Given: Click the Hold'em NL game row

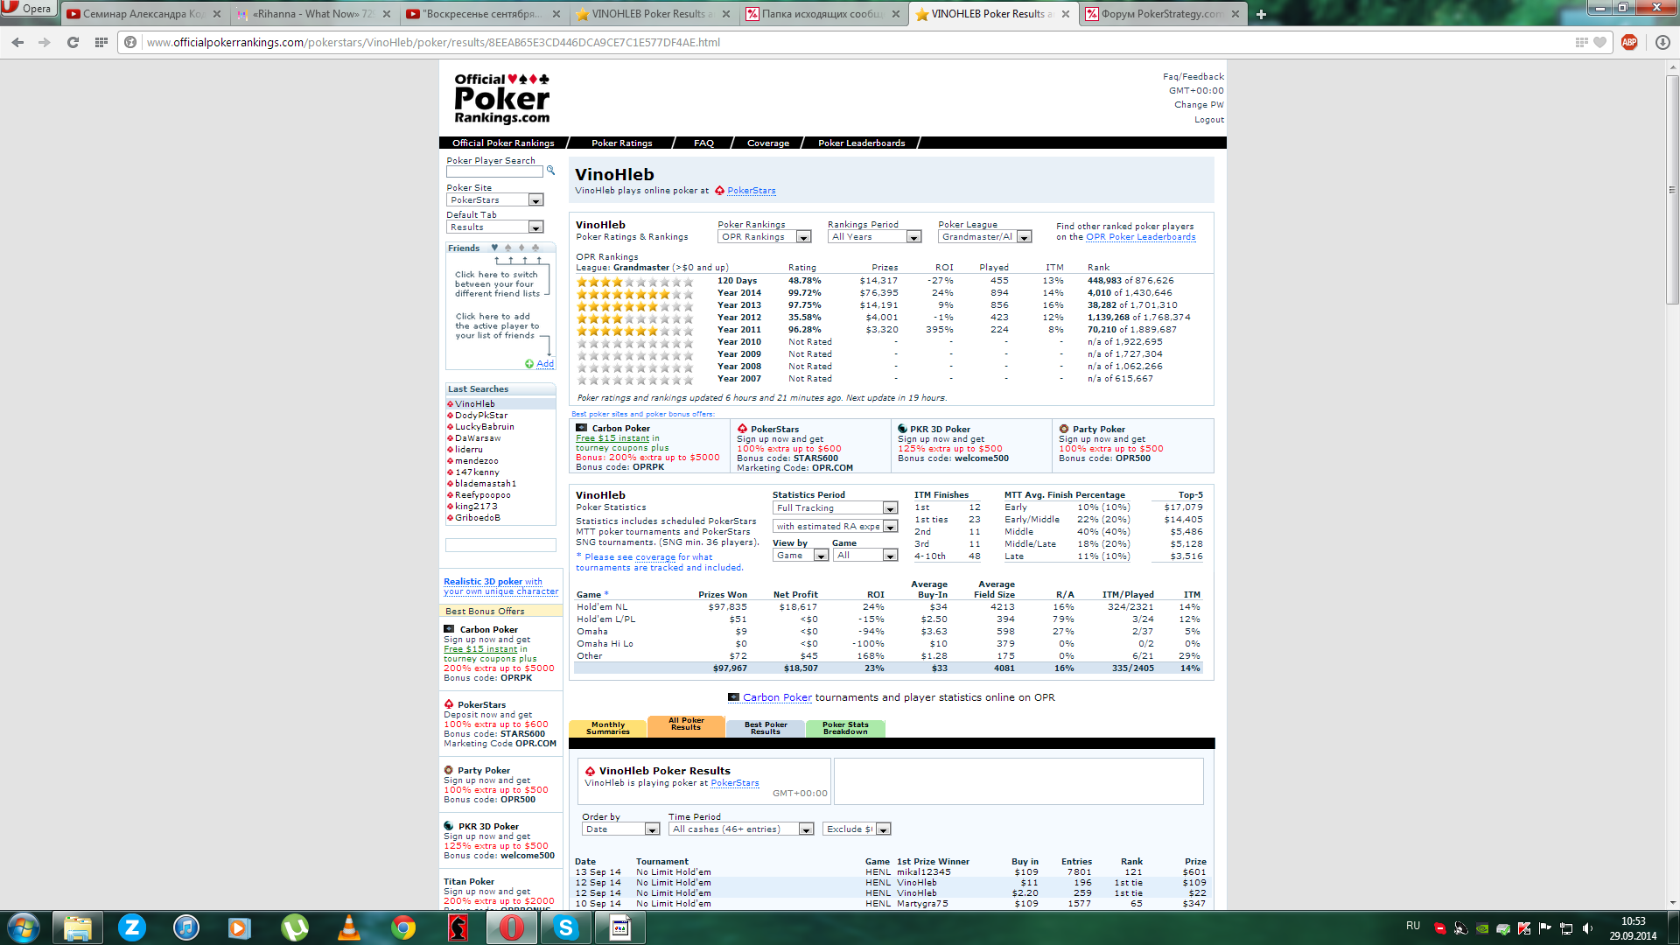Looking at the screenshot, I should [x=889, y=607].
